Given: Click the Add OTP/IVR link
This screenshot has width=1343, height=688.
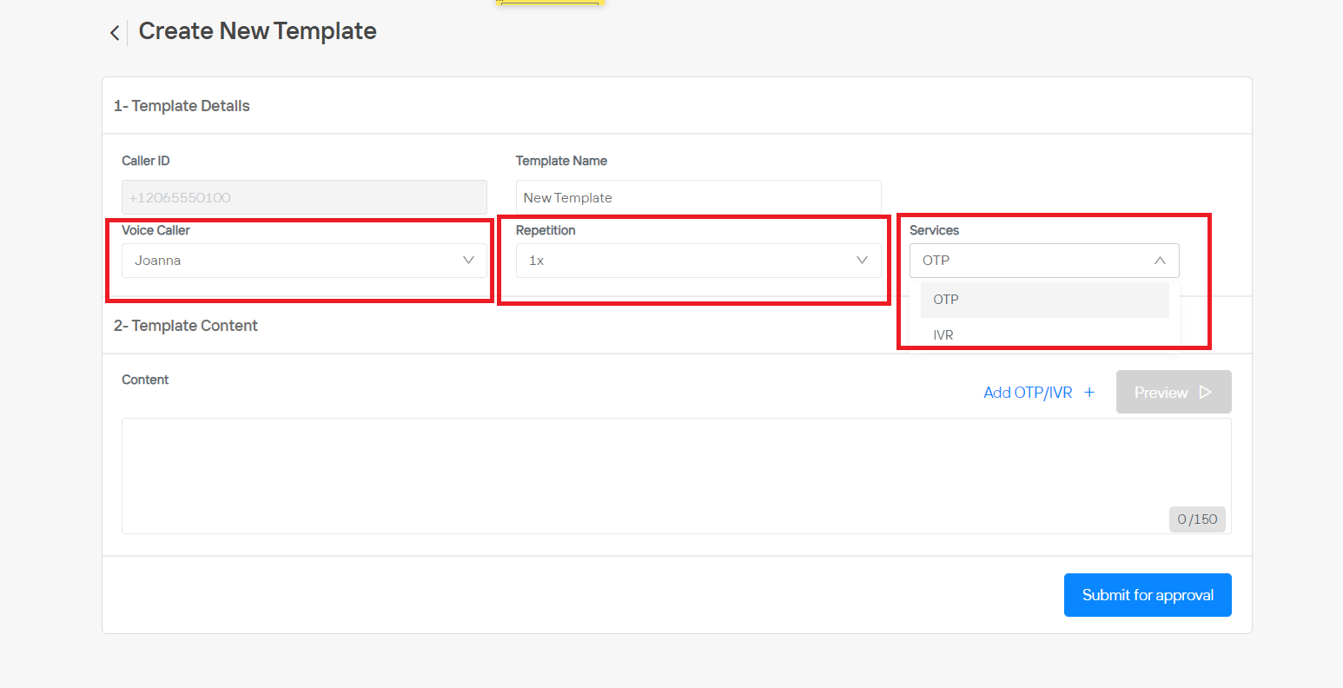Looking at the screenshot, I should pos(1028,393).
